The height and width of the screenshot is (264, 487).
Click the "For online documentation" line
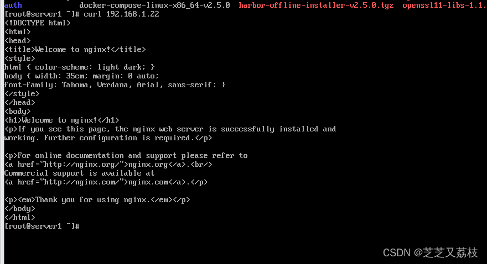click(x=126, y=155)
